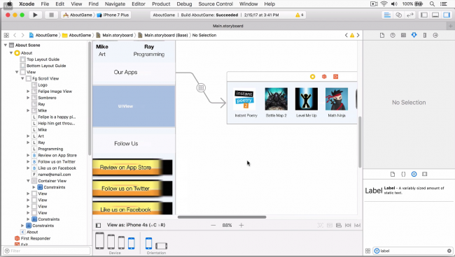The height and width of the screenshot is (257, 455).
Task: Expand the Felipe Image View node
Action: (28, 91)
